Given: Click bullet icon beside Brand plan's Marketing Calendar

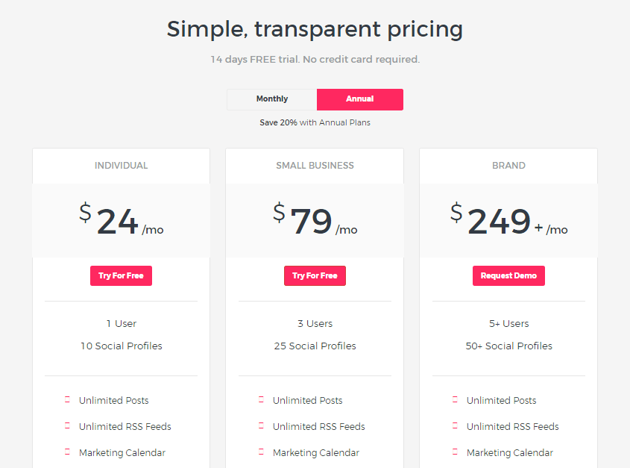Looking at the screenshot, I should pyautogui.click(x=455, y=453).
